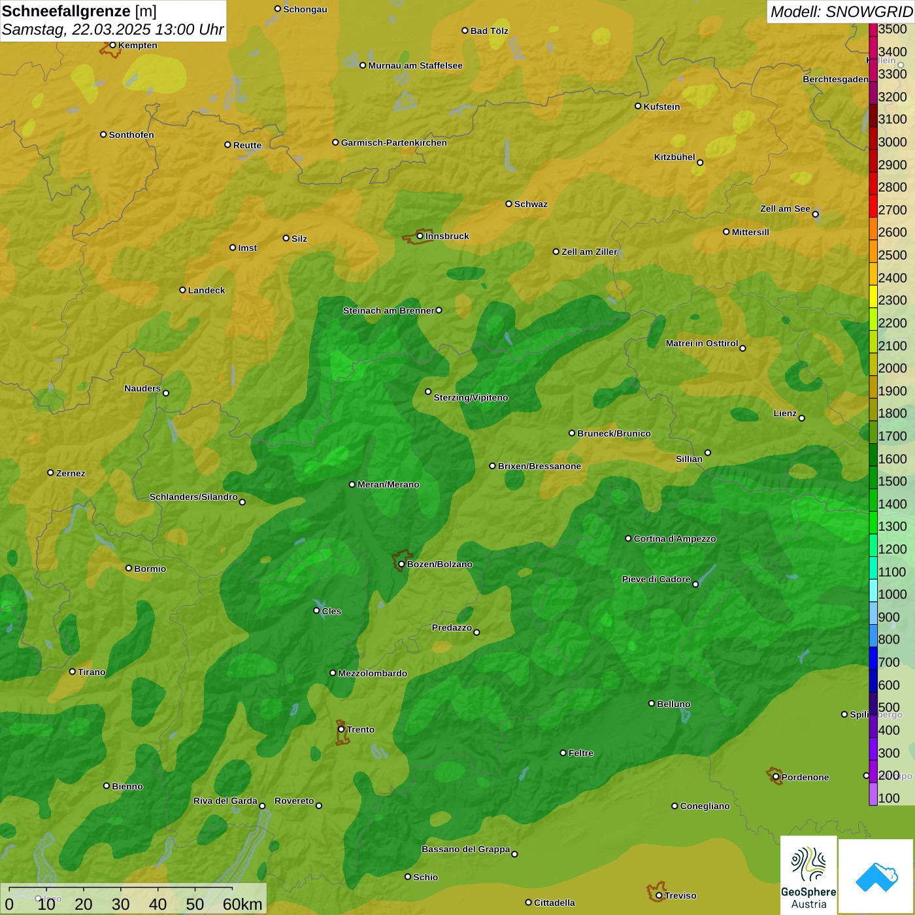The height and width of the screenshot is (915, 915).
Task: Click the 'Riva del Garda' label
Action: (225, 801)
